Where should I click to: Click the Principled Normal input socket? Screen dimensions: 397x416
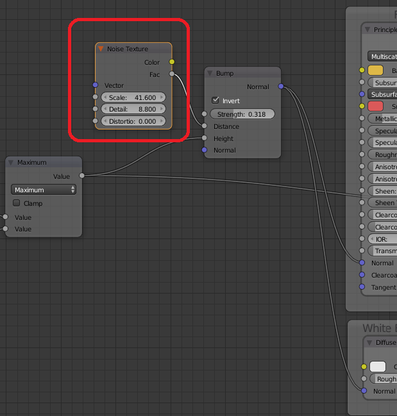[362, 263]
